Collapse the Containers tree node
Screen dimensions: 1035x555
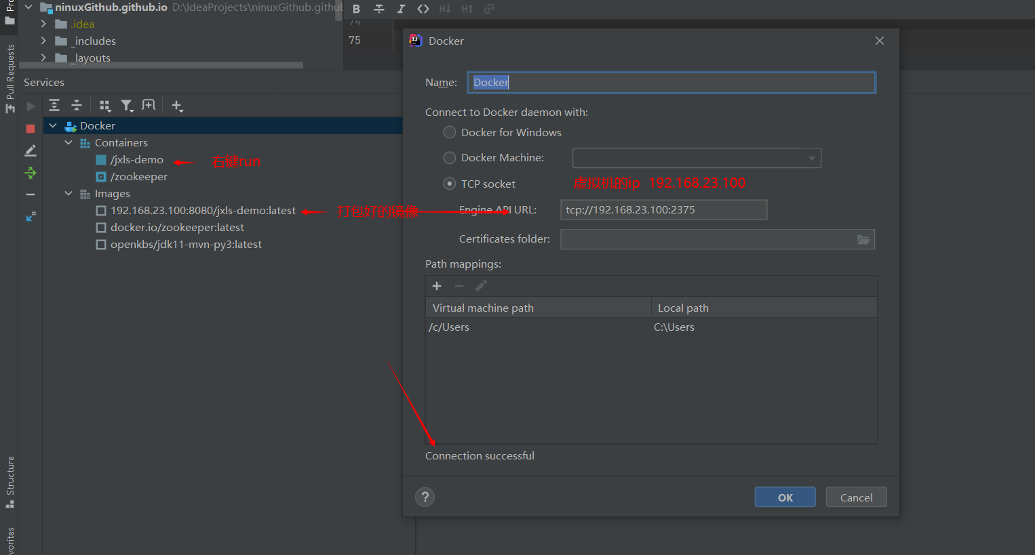click(x=69, y=142)
